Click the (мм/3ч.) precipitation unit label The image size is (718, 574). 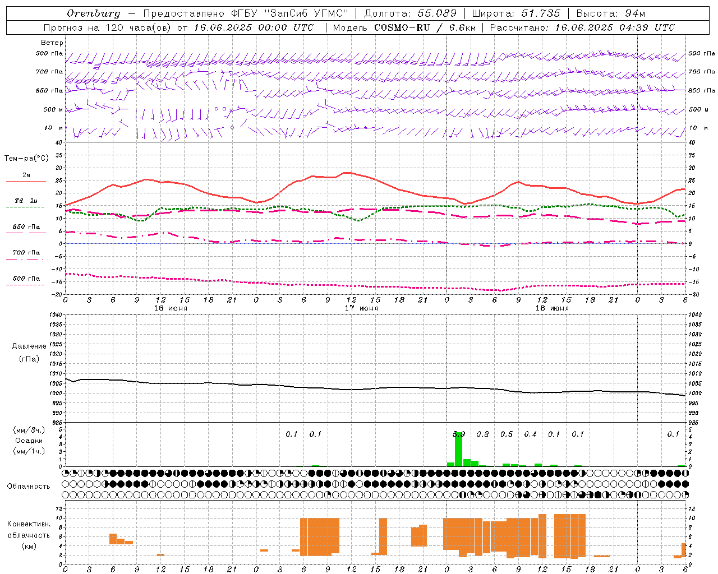[x=29, y=430]
